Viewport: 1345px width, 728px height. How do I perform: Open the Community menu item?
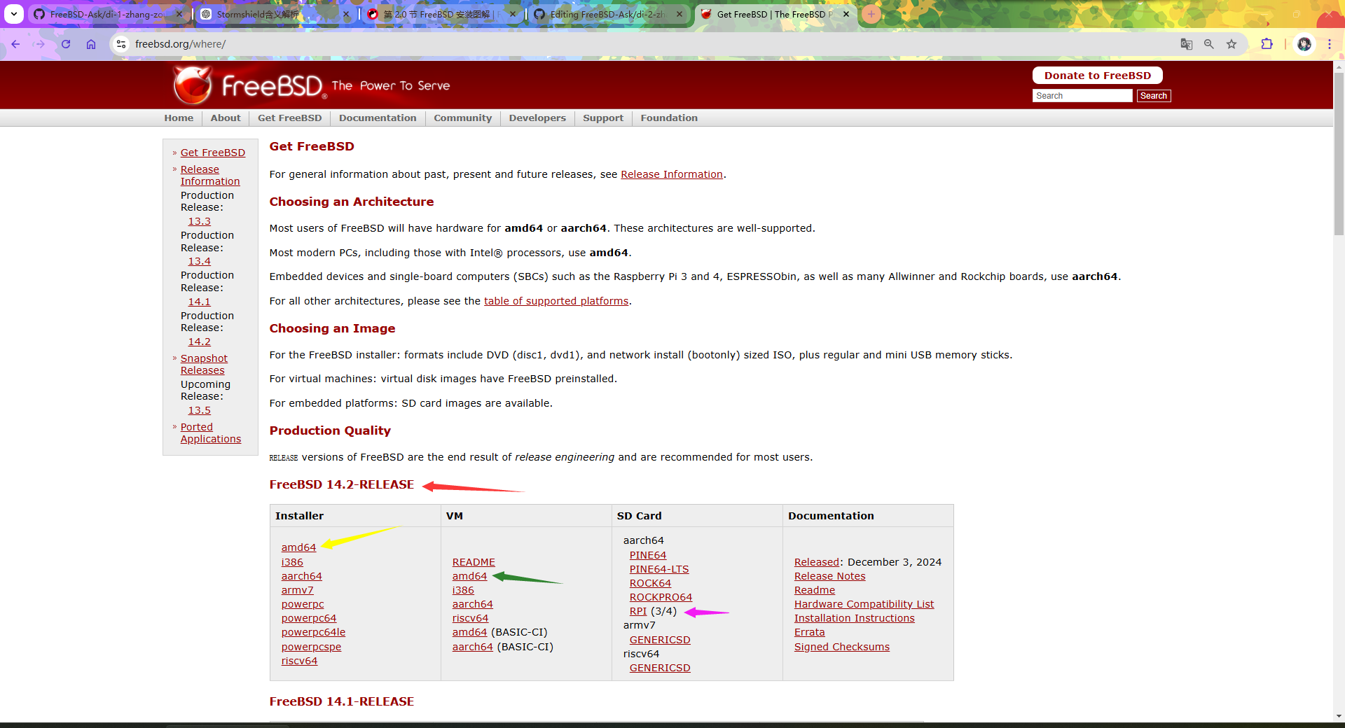(462, 118)
